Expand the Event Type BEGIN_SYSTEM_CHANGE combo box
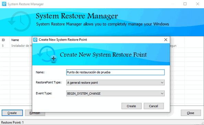 (x=115, y=94)
